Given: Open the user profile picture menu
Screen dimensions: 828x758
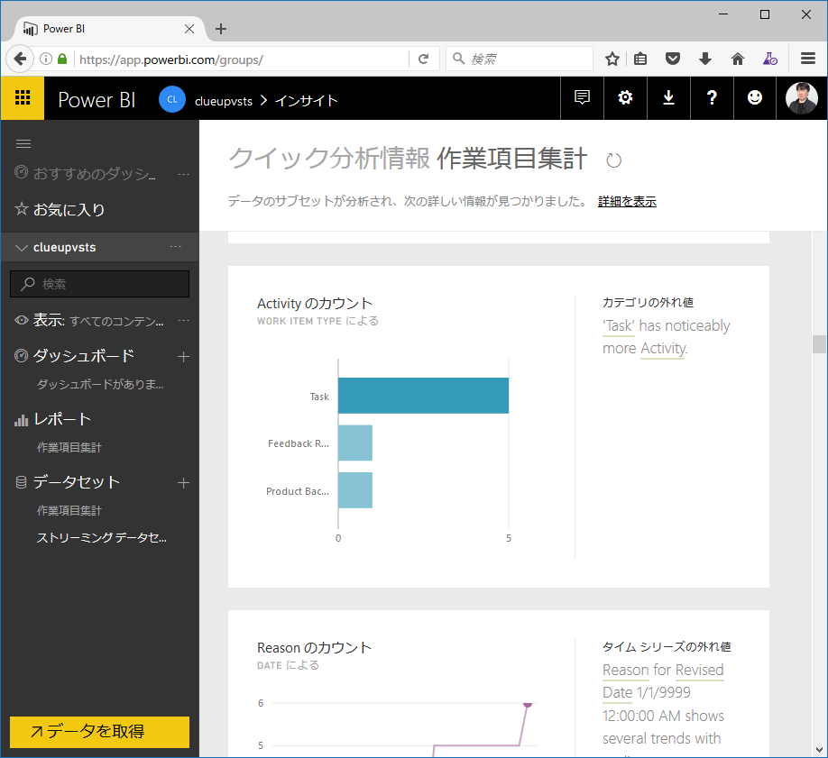Looking at the screenshot, I should point(802,98).
